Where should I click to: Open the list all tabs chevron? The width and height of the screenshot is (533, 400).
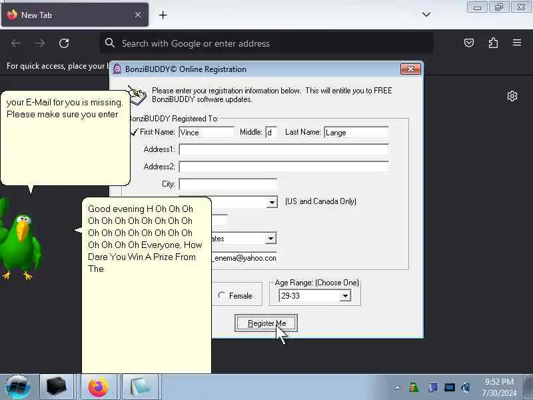pyautogui.click(x=426, y=14)
